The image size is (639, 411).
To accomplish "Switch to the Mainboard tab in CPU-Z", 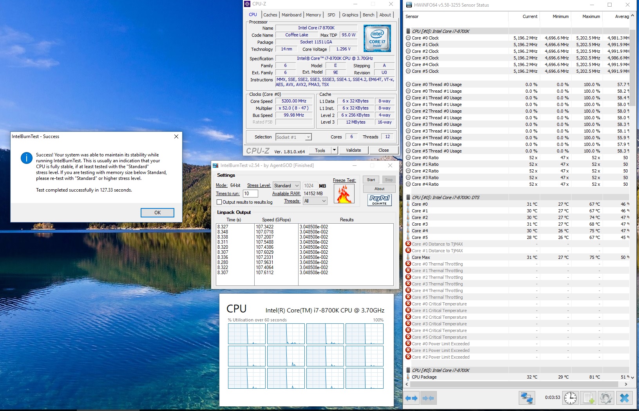I will click(291, 15).
